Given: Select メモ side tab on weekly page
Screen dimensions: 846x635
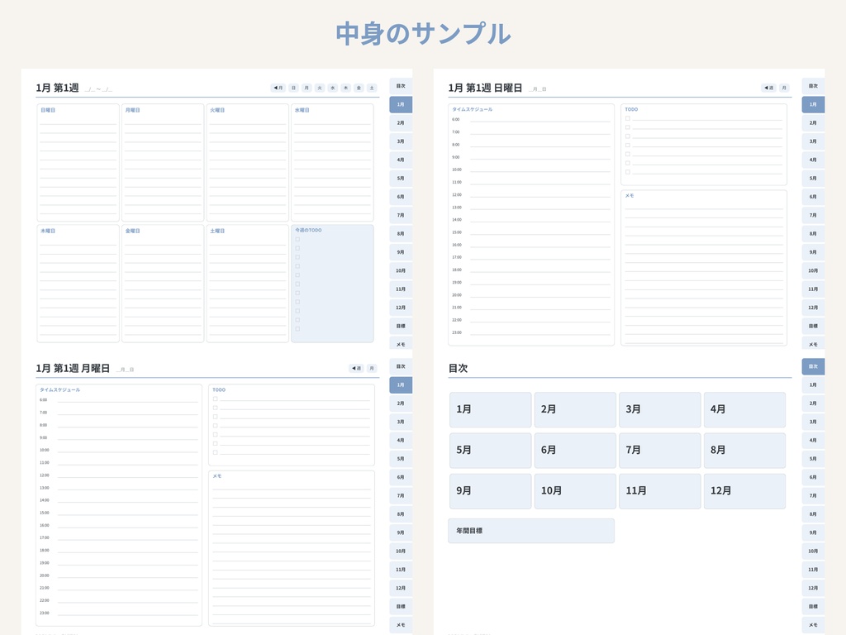Looking at the screenshot, I should [x=401, y=344].
